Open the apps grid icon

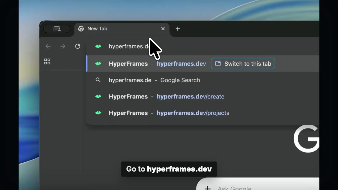[x=47, y=61]
